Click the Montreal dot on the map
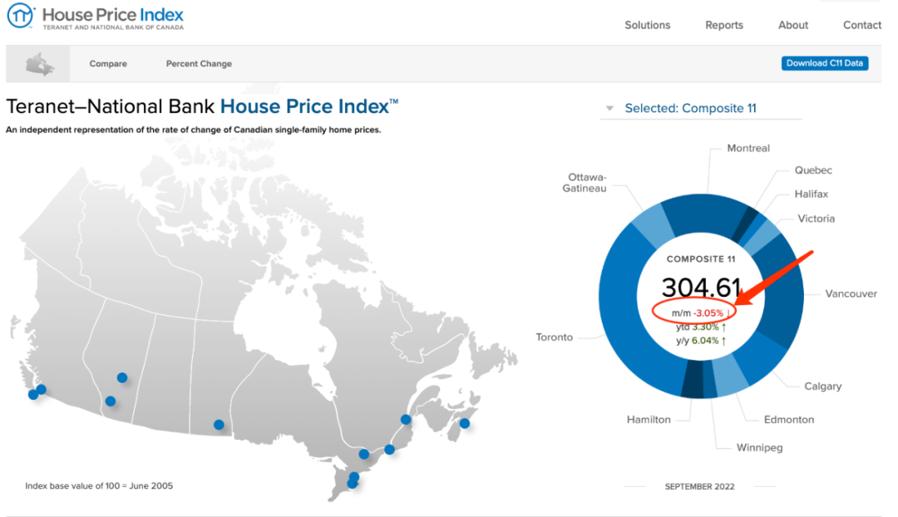The width and height of the screenshot is (898, 517). (x=389, y=450)
